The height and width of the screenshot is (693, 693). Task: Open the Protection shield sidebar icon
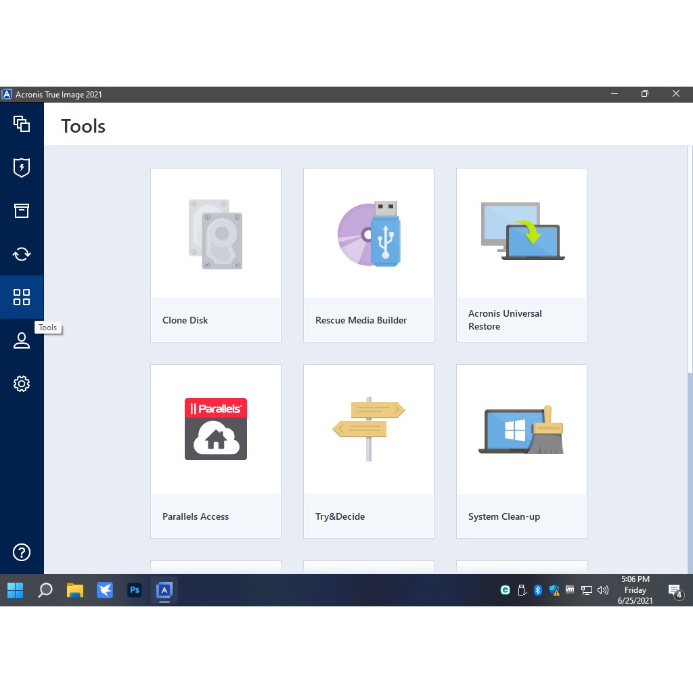(22, 167)
